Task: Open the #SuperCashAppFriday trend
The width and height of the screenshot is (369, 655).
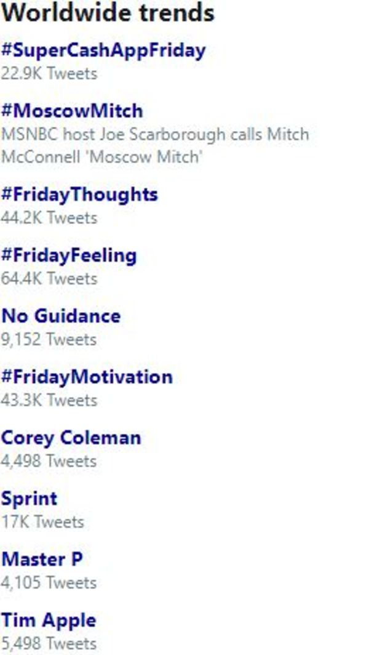Action: tap(103, 51)
